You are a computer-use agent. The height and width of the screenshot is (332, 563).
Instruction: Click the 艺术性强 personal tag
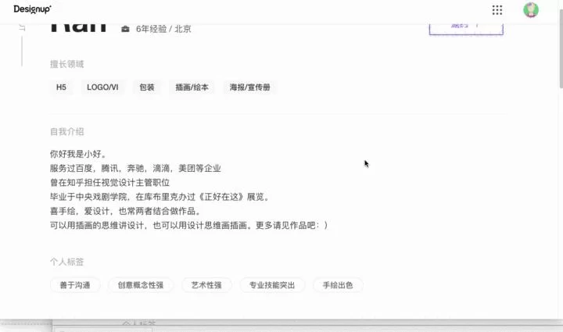coord(206,285)
